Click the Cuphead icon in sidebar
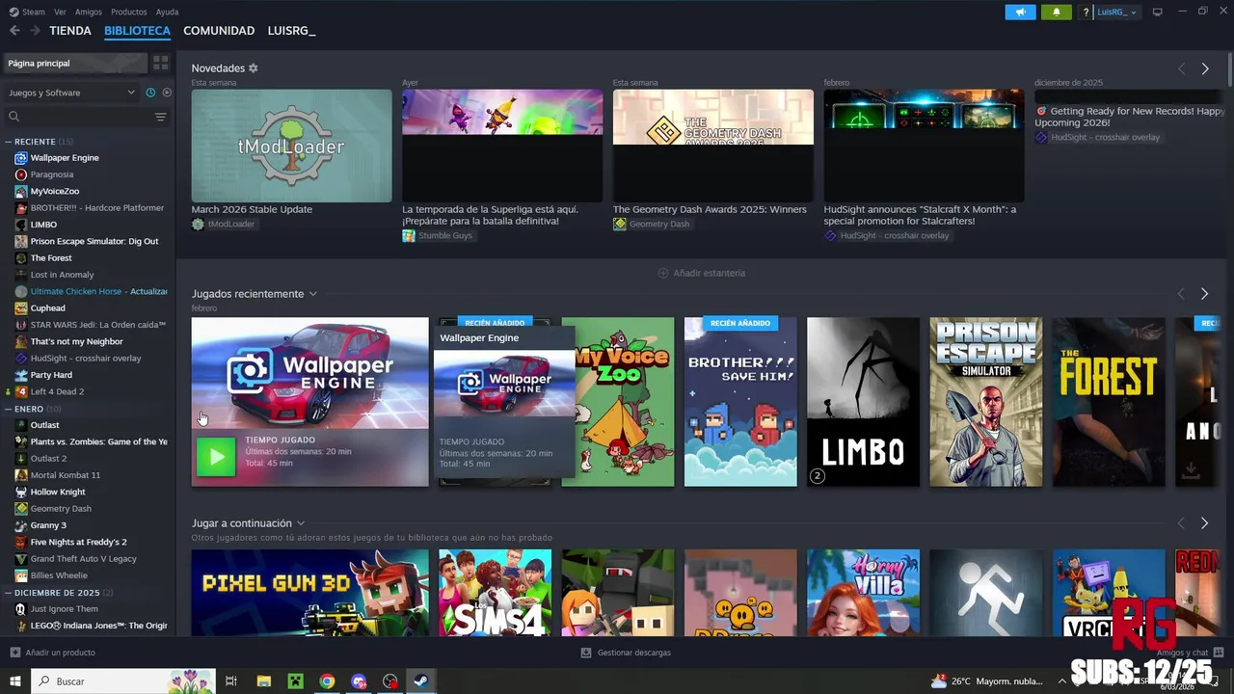 click(x=21, y=308)
